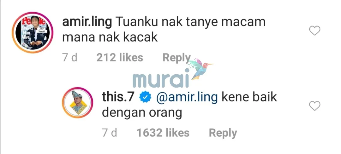Select reply text 'dengan orang'
This screenshot has width=341, height=154.
coord(142,113)
